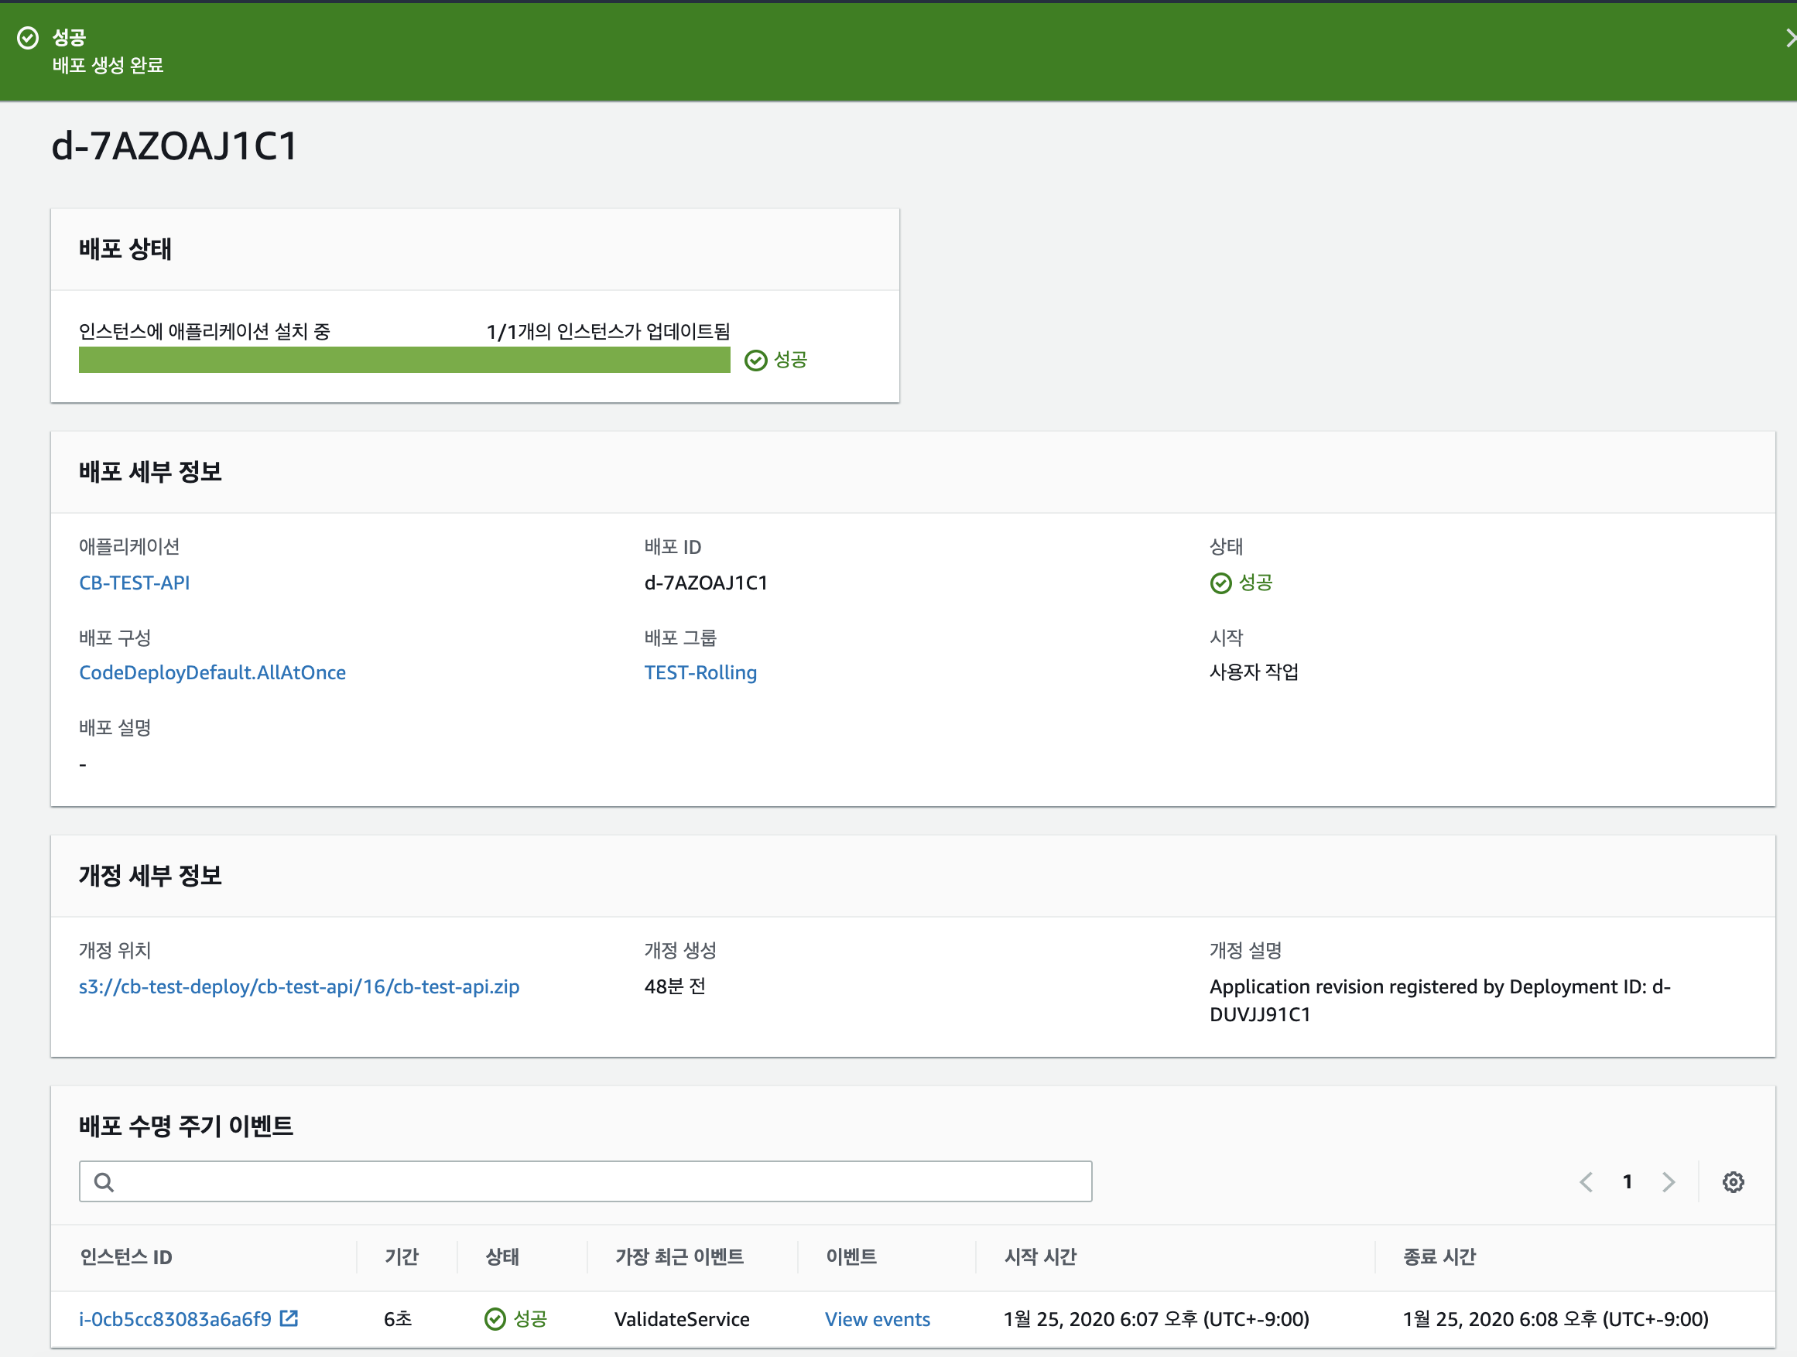Go to next page with right chevron
This screenshot has width=1797, height=1357.
(1669, 1181)
